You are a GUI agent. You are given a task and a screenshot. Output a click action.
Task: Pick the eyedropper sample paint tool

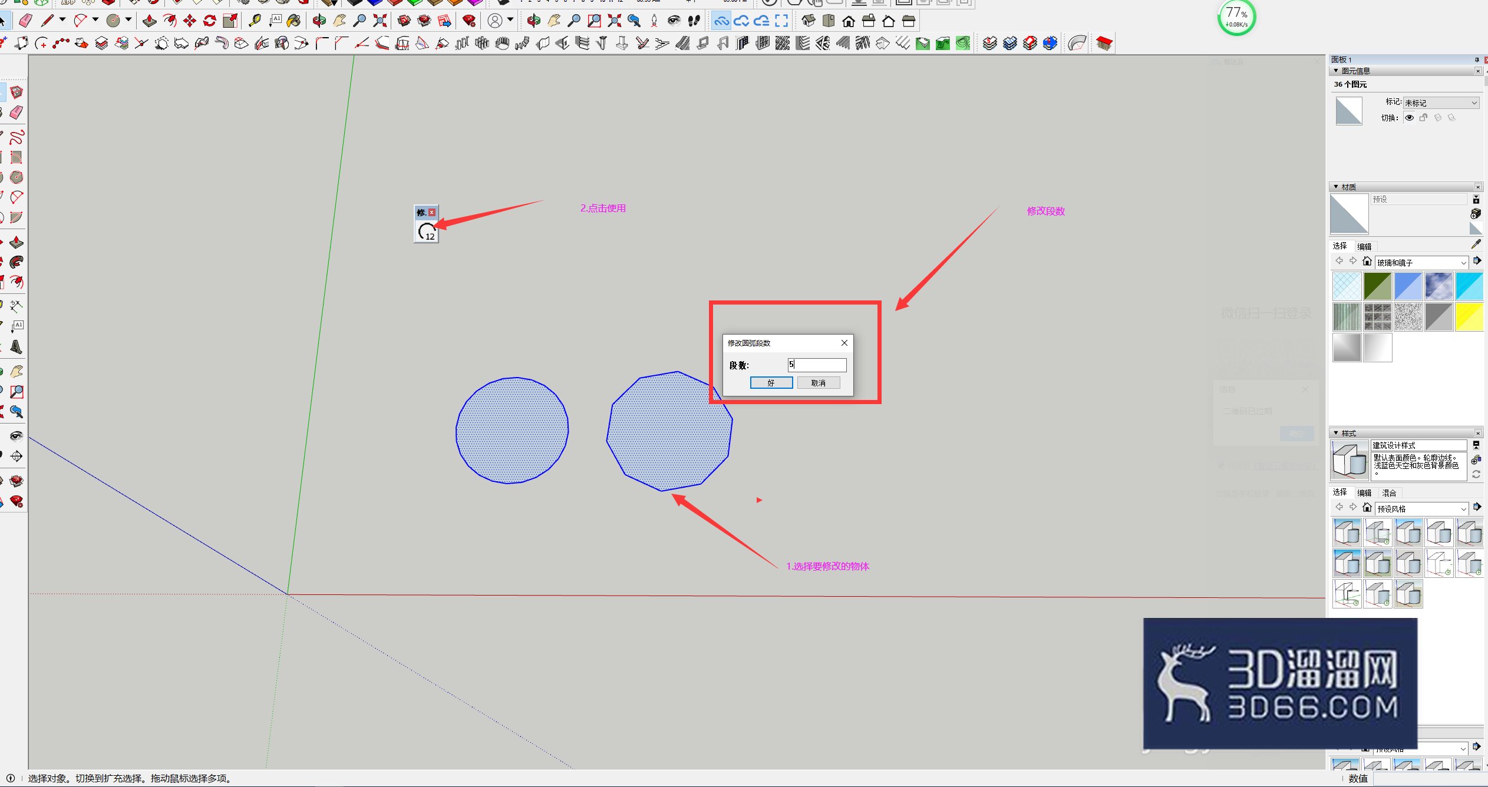[1476, 244]
